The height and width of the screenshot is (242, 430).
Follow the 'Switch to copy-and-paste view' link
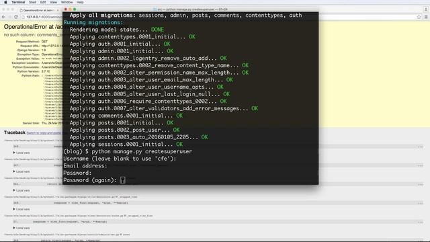44,133
